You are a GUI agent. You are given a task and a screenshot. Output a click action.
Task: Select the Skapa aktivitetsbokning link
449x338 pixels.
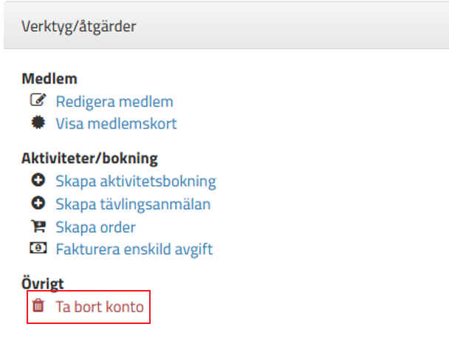coord(136,182)
